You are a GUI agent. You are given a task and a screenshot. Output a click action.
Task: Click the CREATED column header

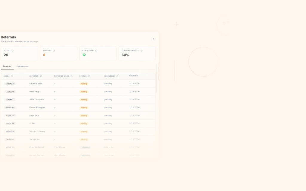(134, 76)
